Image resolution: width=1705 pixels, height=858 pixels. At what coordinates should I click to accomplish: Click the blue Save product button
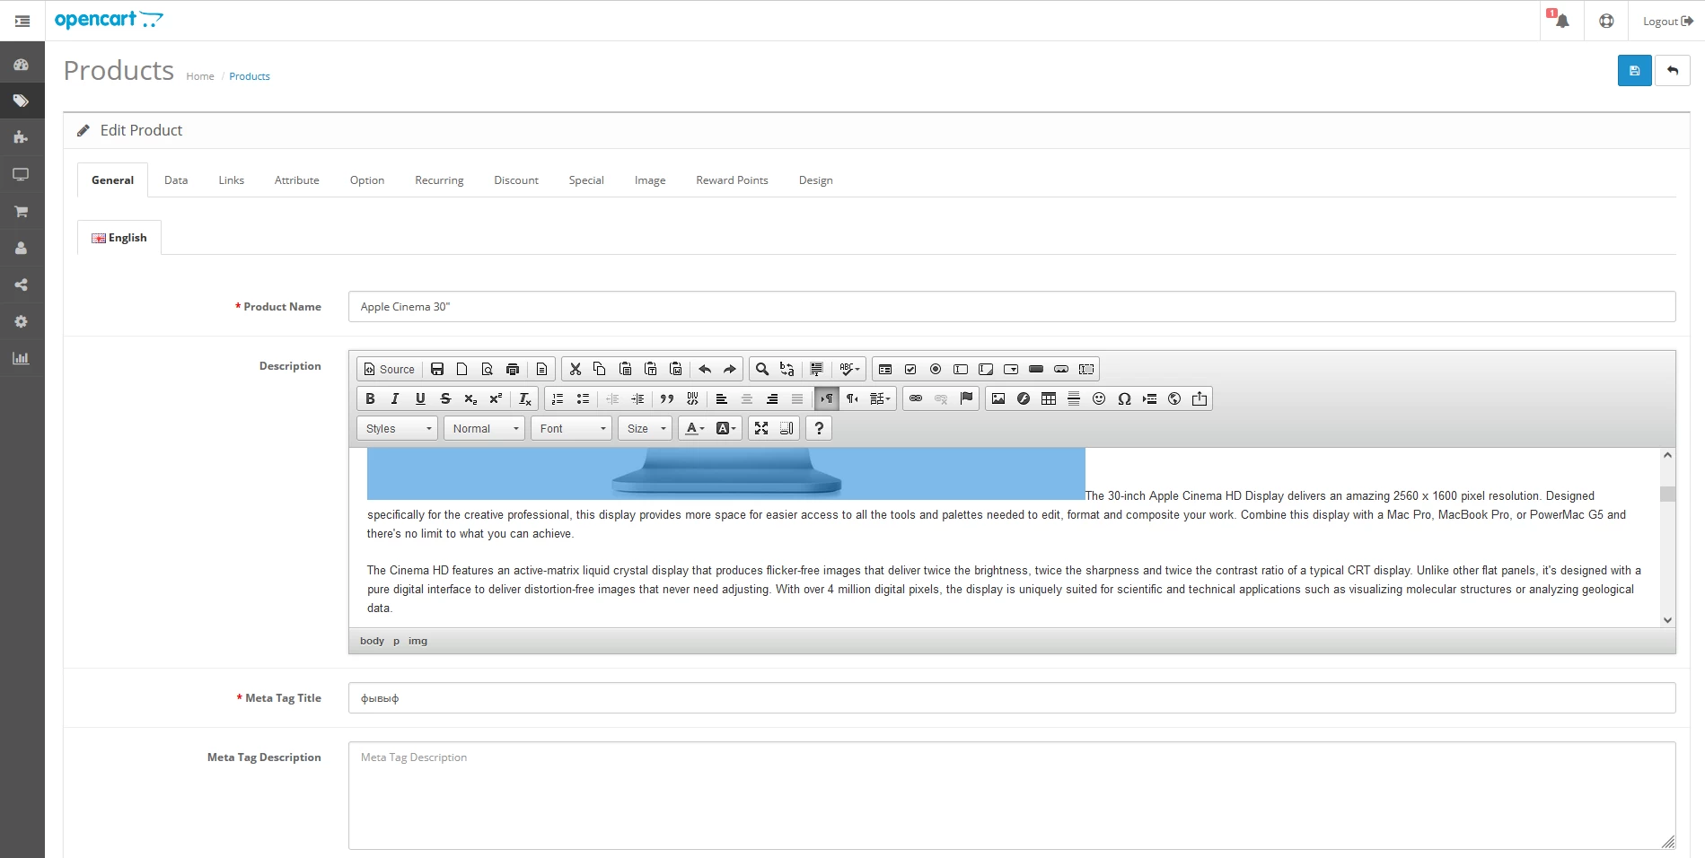tap(1635, 70)
